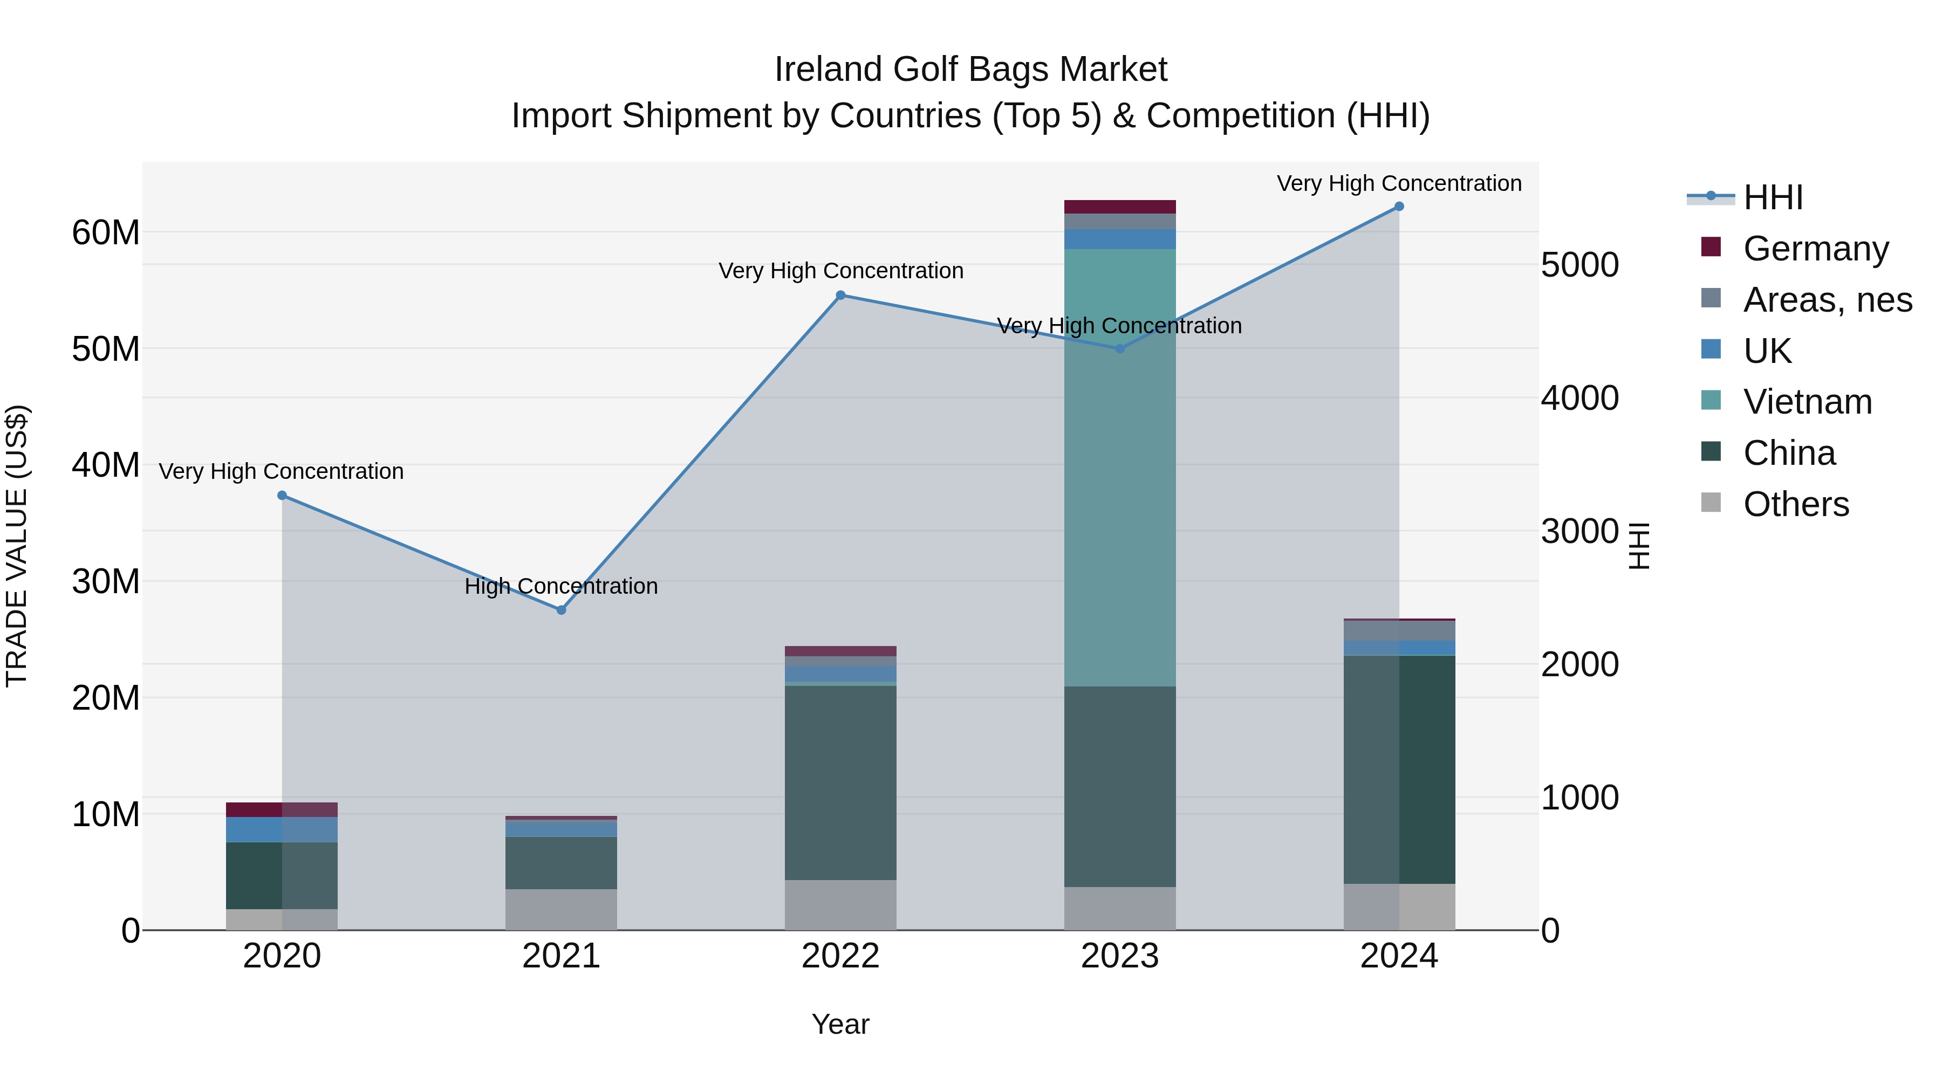The width and height of the screenshot is (1942, 1092).
Task: Click the 2020 HHI line marker
Action: tap(282, 495)
